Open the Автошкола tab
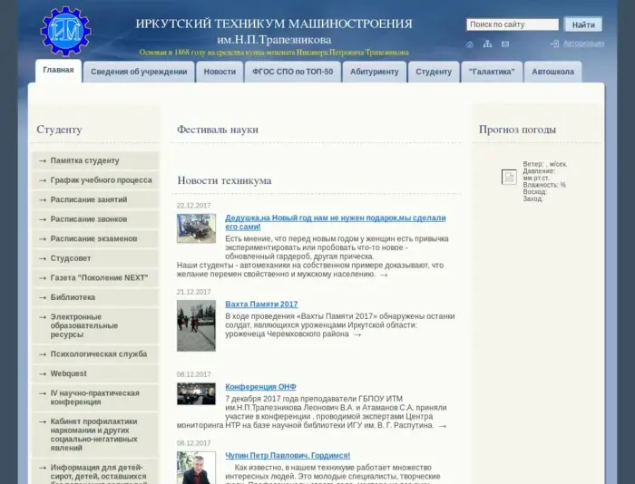Viewport: 635px width, 484px height. pyautogui.click(x=552, y=72)
